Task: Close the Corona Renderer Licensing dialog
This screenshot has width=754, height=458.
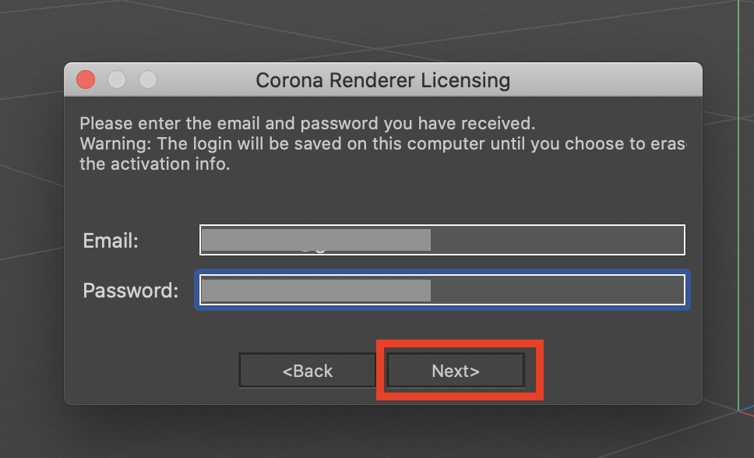Action: [x=86, y=79]
